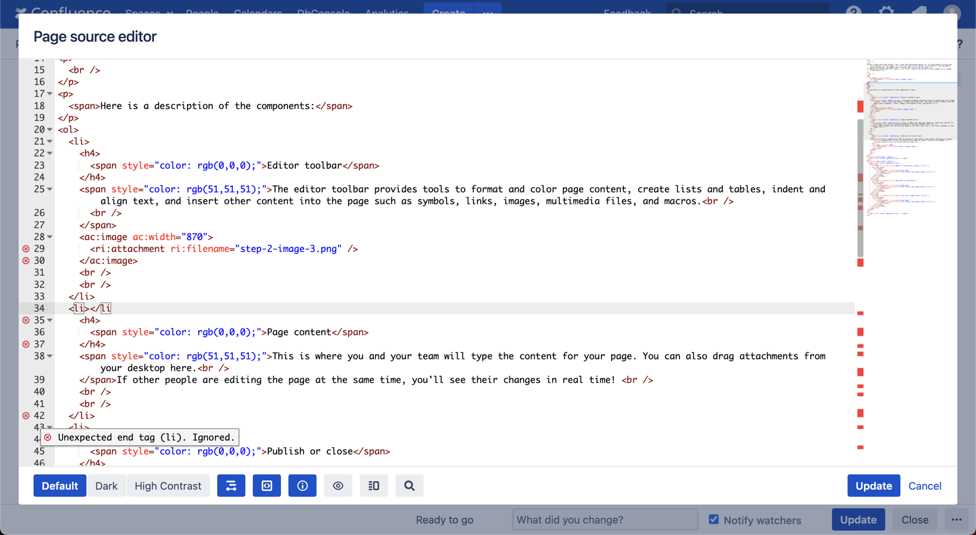Open the editor info panel
The width and height of the screenshot is (976, 535).
[302, 486]
